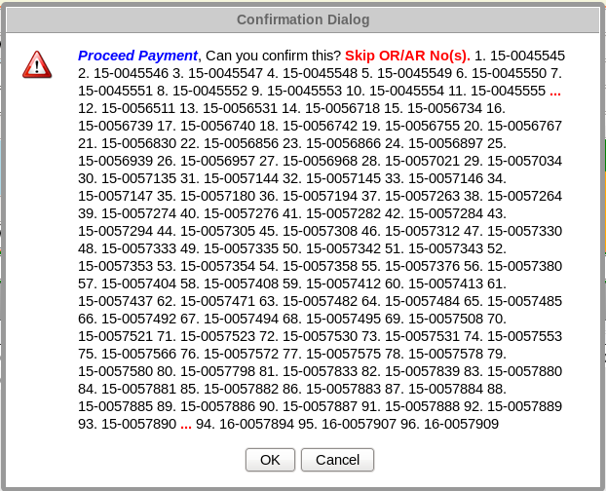
Task: Click the last entry number 16-0057909
Action: click(461, 424)
